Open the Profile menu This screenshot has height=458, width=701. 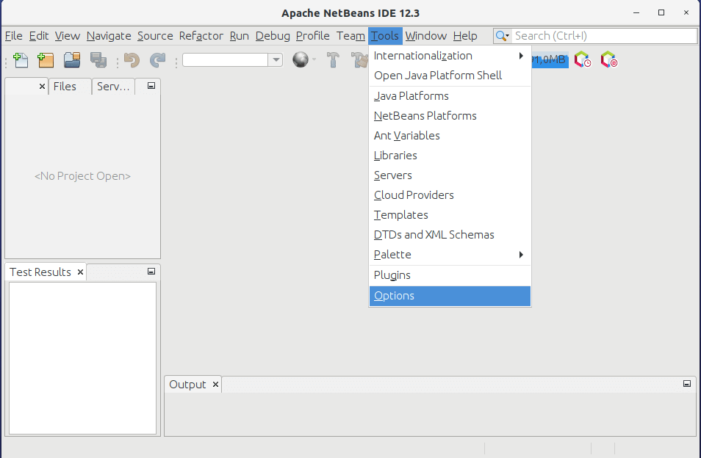(x=312, y=36)
